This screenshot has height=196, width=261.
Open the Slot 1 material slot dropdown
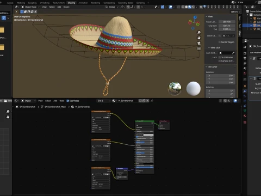104,101
